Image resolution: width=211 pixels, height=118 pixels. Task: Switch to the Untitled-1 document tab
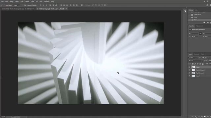pos(17,9)
